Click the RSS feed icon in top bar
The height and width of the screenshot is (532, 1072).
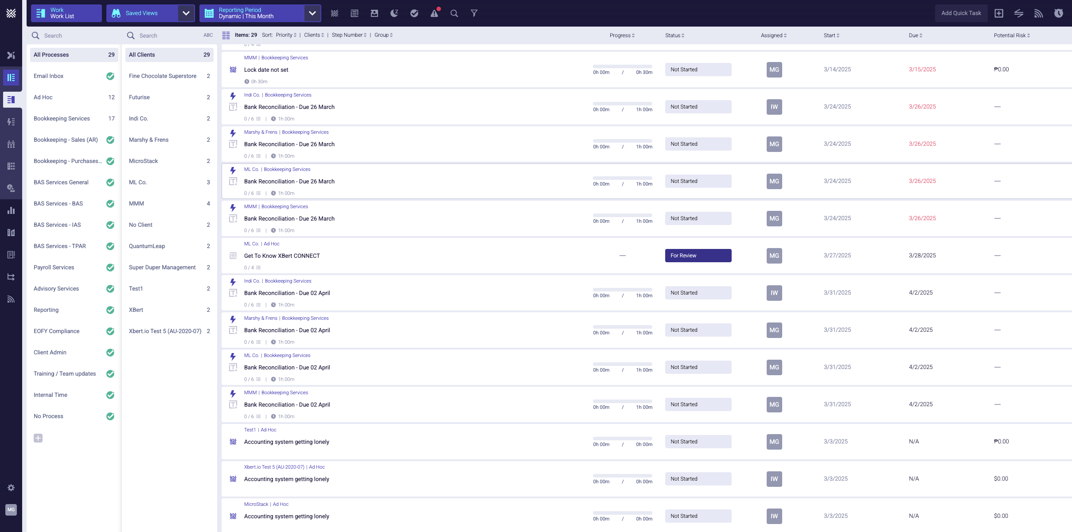point(1039,13)
